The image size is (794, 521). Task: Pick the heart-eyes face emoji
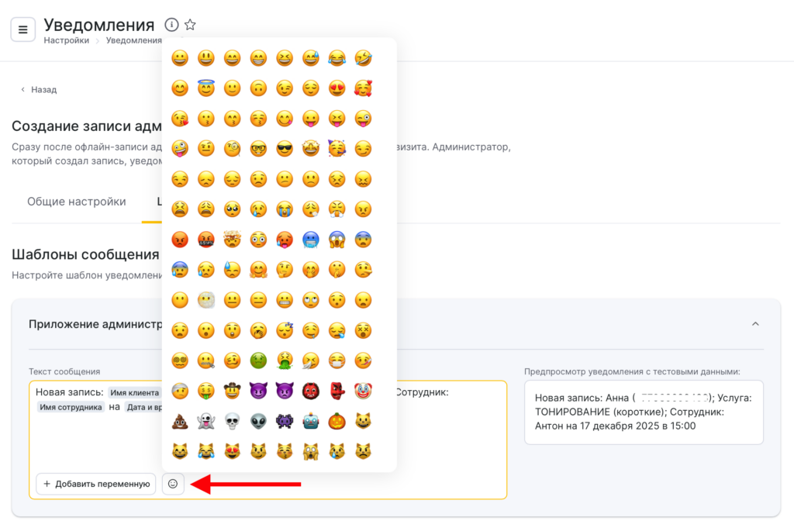coord(337,88)
